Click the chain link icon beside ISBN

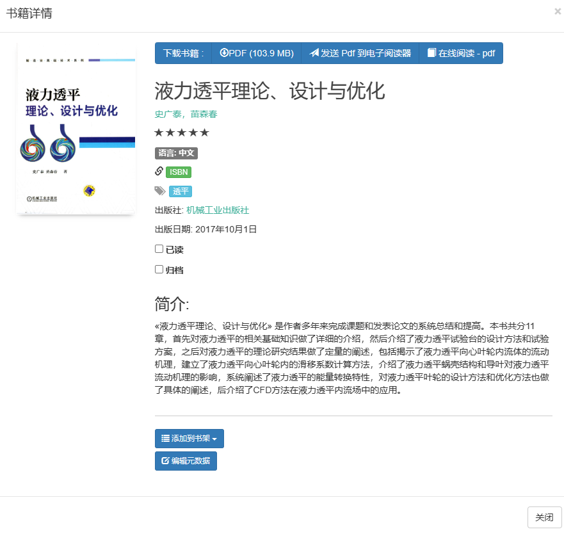tap(159, 172)
